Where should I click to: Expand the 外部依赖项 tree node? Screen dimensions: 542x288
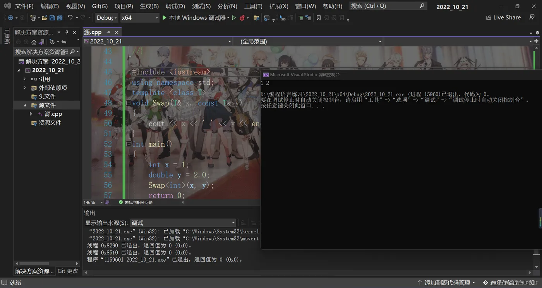coord(25,88)
